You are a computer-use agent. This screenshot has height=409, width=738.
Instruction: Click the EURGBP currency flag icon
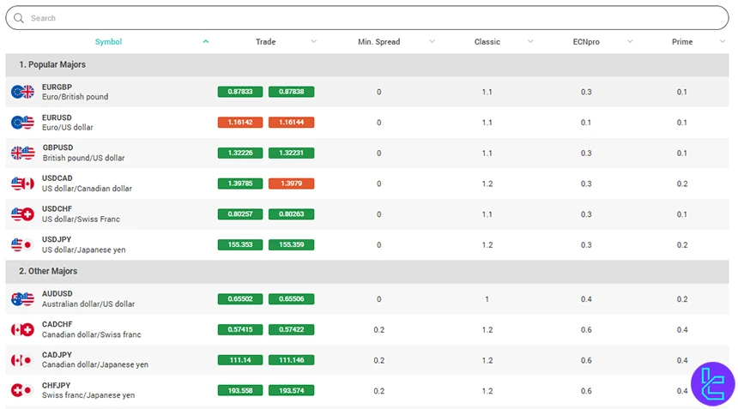22,92
